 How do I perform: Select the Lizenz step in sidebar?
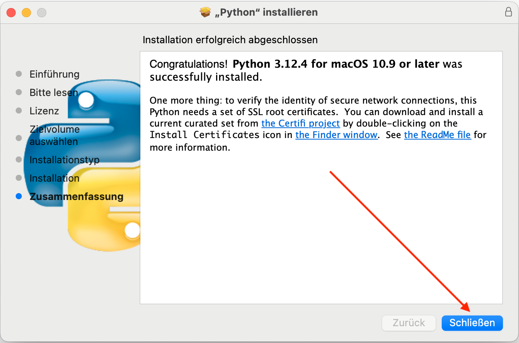click(44, 111)
